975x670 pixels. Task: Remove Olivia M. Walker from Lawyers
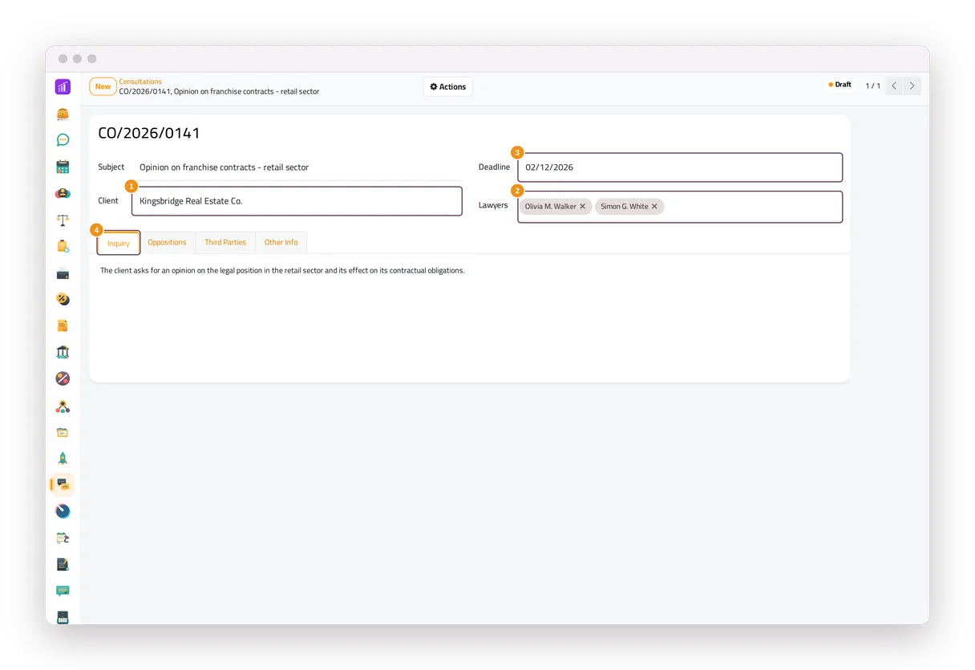[x=583, y=207]
